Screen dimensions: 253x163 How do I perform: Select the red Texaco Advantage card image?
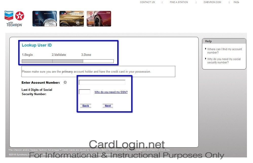tap(99, 19)
